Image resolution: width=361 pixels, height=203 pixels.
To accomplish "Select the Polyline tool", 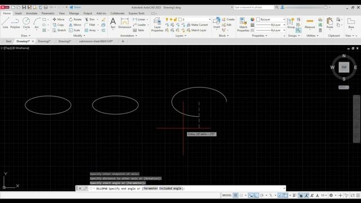I will click(15, 23).
